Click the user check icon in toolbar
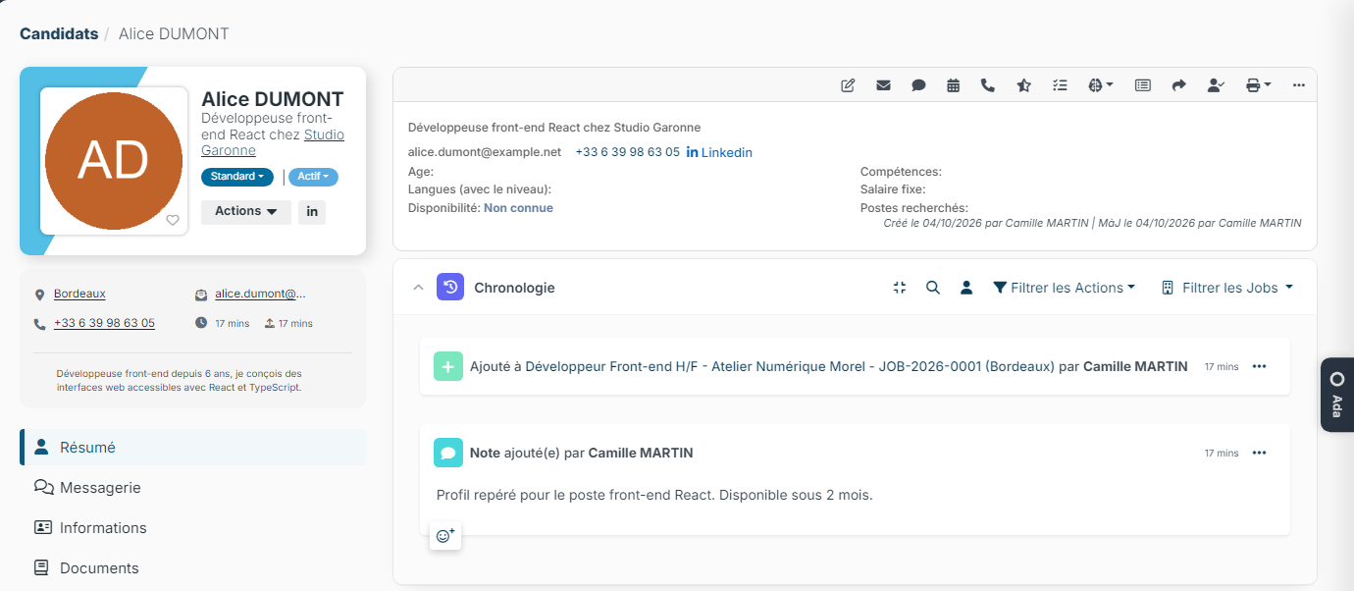Screen dimensions: 1354x591 [x=1216, y=85]
